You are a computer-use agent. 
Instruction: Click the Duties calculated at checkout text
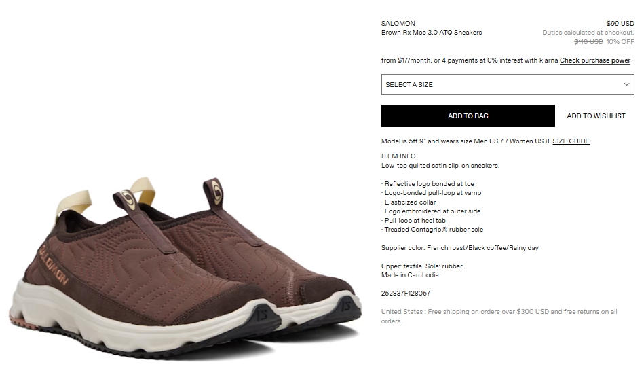coord(588,33)
